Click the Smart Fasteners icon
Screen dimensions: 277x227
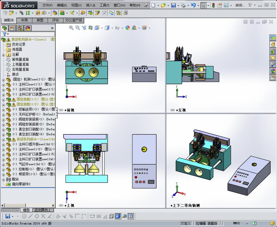click(38, 13)
